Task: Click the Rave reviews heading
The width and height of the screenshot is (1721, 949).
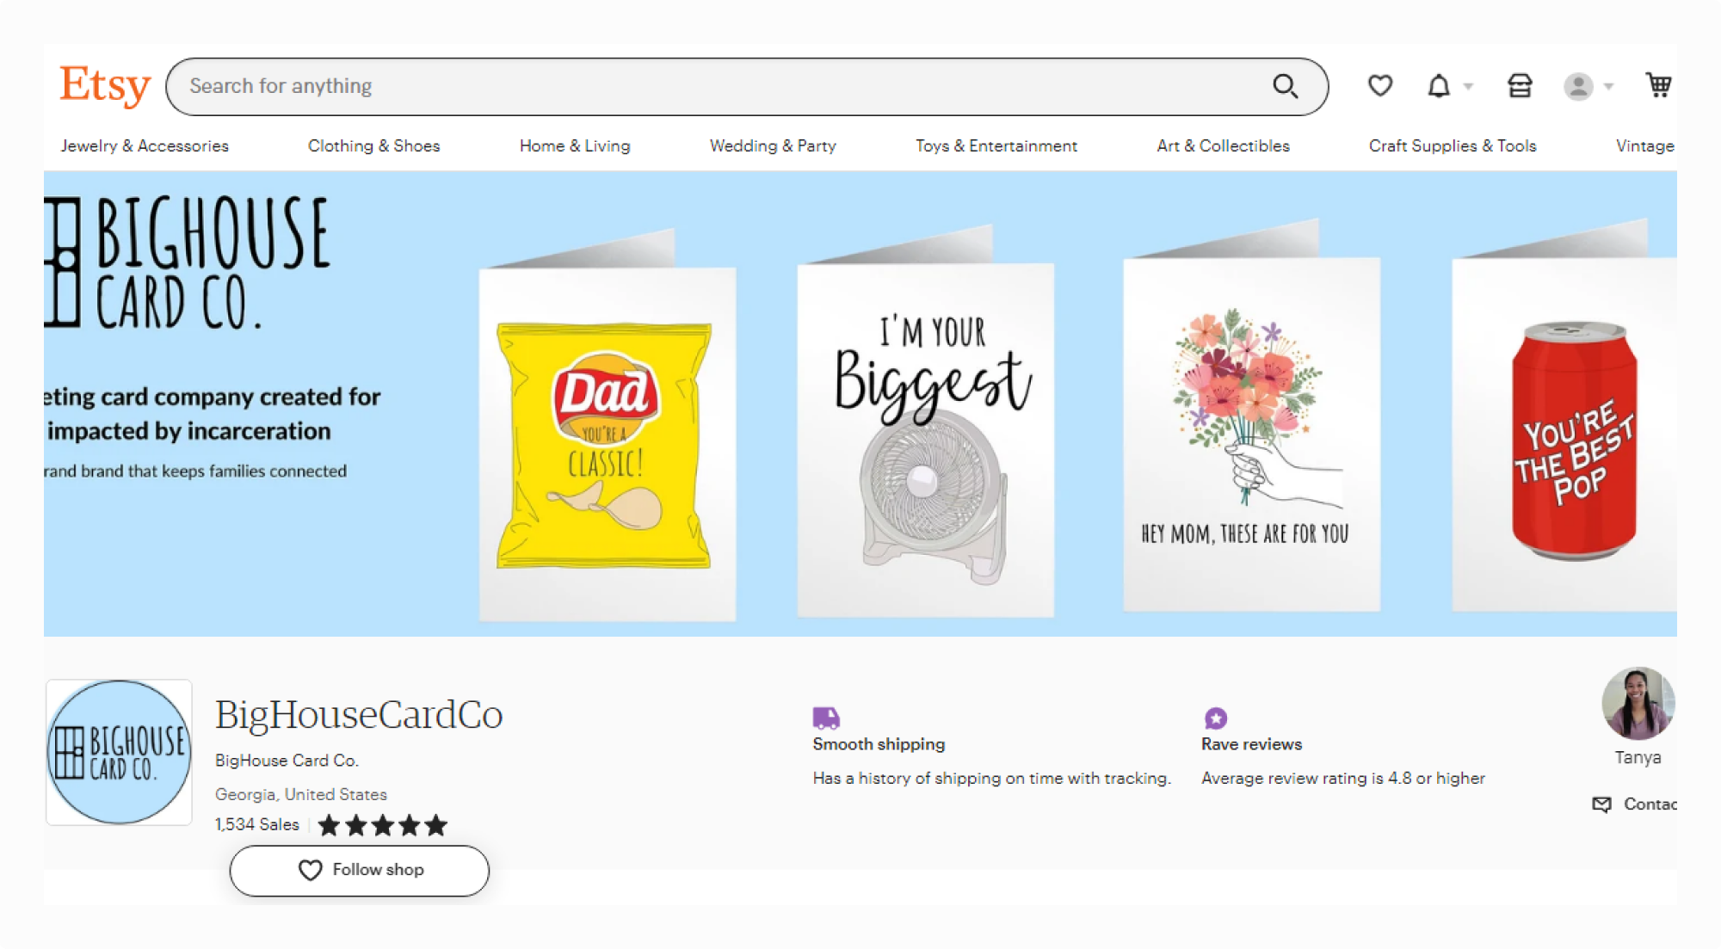Action: click(1251, 744)
